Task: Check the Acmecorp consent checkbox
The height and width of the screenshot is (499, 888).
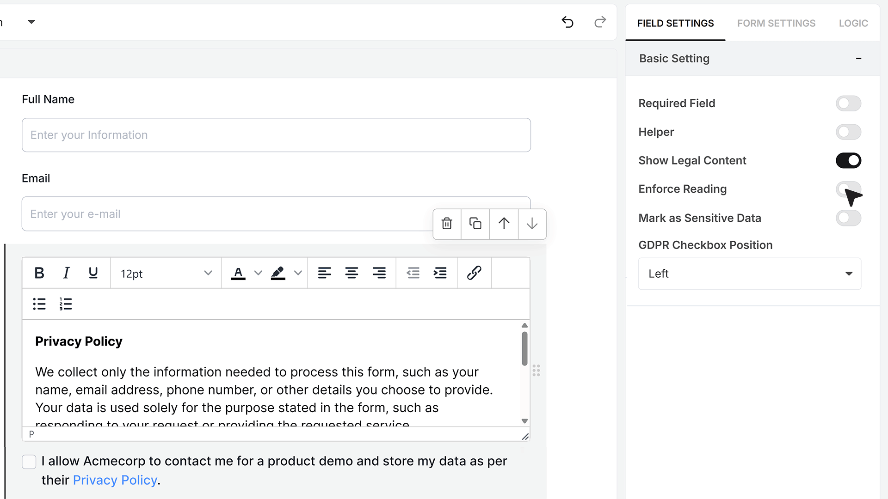Action: [29, 462]
